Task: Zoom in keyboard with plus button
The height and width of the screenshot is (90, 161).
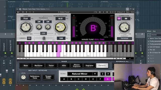Action: point(26,58)
